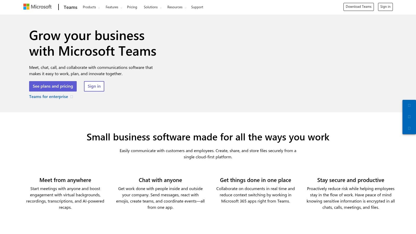Click the Microsoft logo in the header
The height and width of the screenshot is (234, 416).
pos(37,7)
